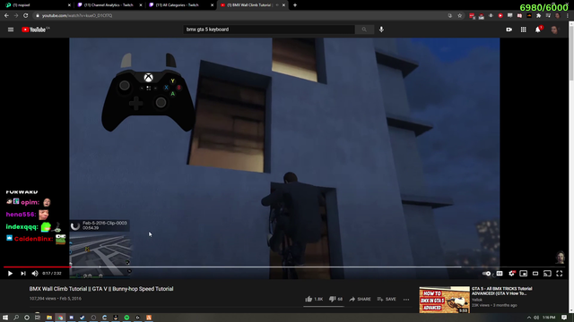The height and width of the screenshot is (322, 574).
Task: Open the Chrome three-dot menu
Action: coord(568,16)
